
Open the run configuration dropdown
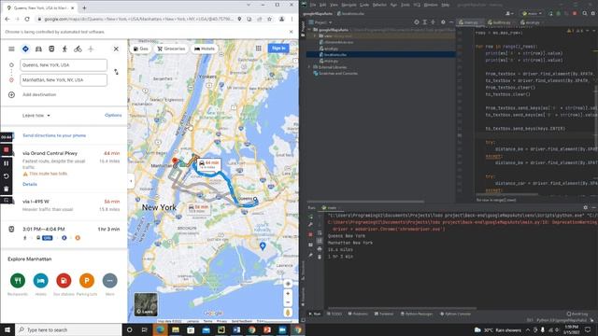(x=532, y=13)
